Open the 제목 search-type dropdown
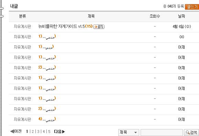The width and height of the screenshot is (199, 136). click(x=129, y=133)
